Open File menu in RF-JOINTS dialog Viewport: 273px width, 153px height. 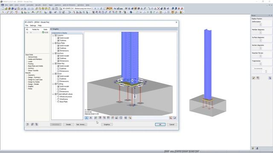tap(26, 25)
